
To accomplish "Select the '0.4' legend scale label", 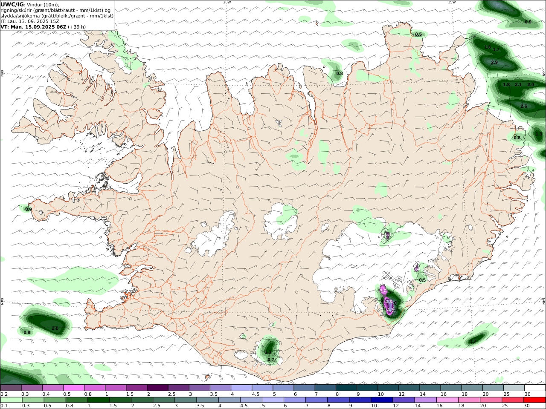I will click(46, 394).
